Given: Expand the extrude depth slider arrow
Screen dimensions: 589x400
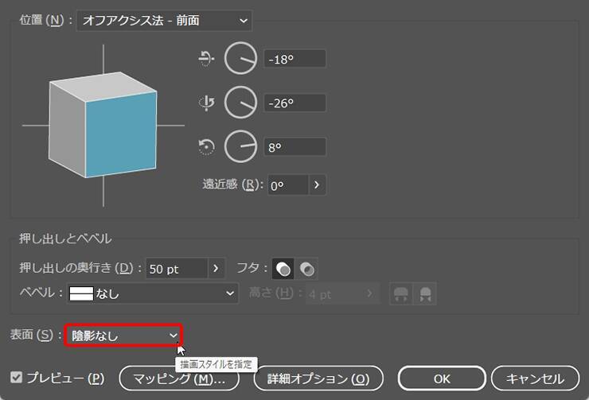Looking at the screenshot, I should click(x=216, y=269).
